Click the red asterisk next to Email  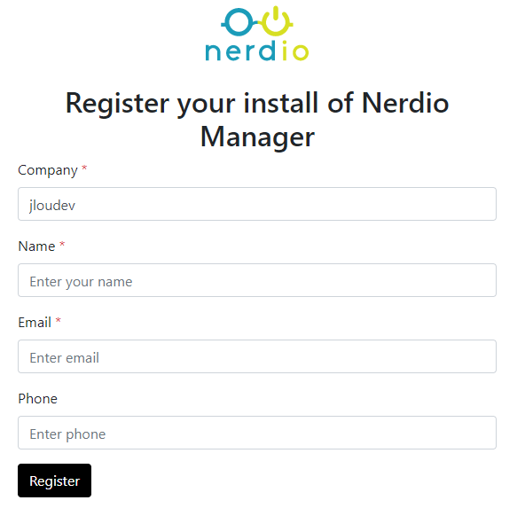[x=59, y=320]
